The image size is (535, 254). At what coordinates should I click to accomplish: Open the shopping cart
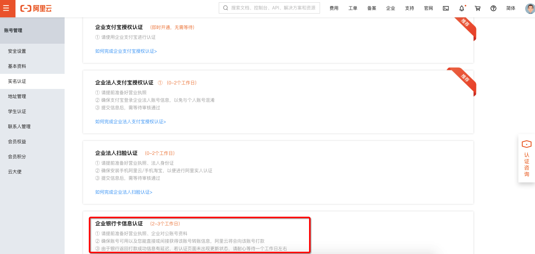(x=478, y=8)
